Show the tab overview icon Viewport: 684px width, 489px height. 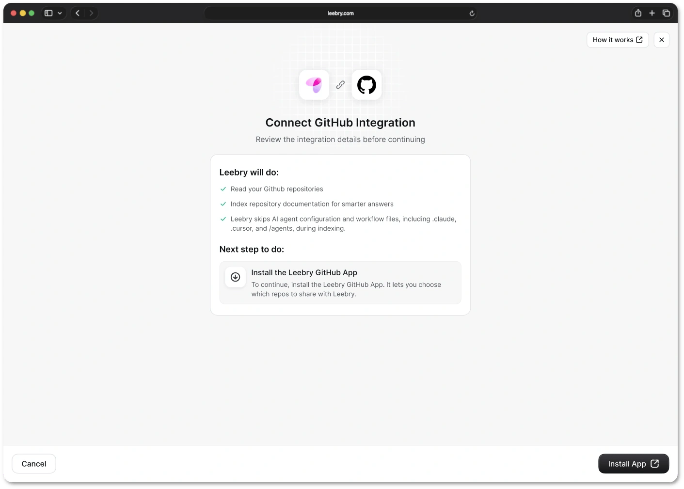tap(667, 13)
